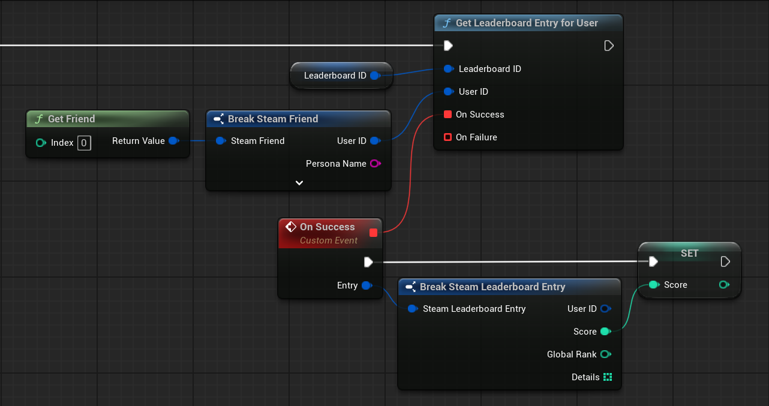Click the Details array output pin
The height and width of the screenshot is (406, 769).
[x=608, y=377]
